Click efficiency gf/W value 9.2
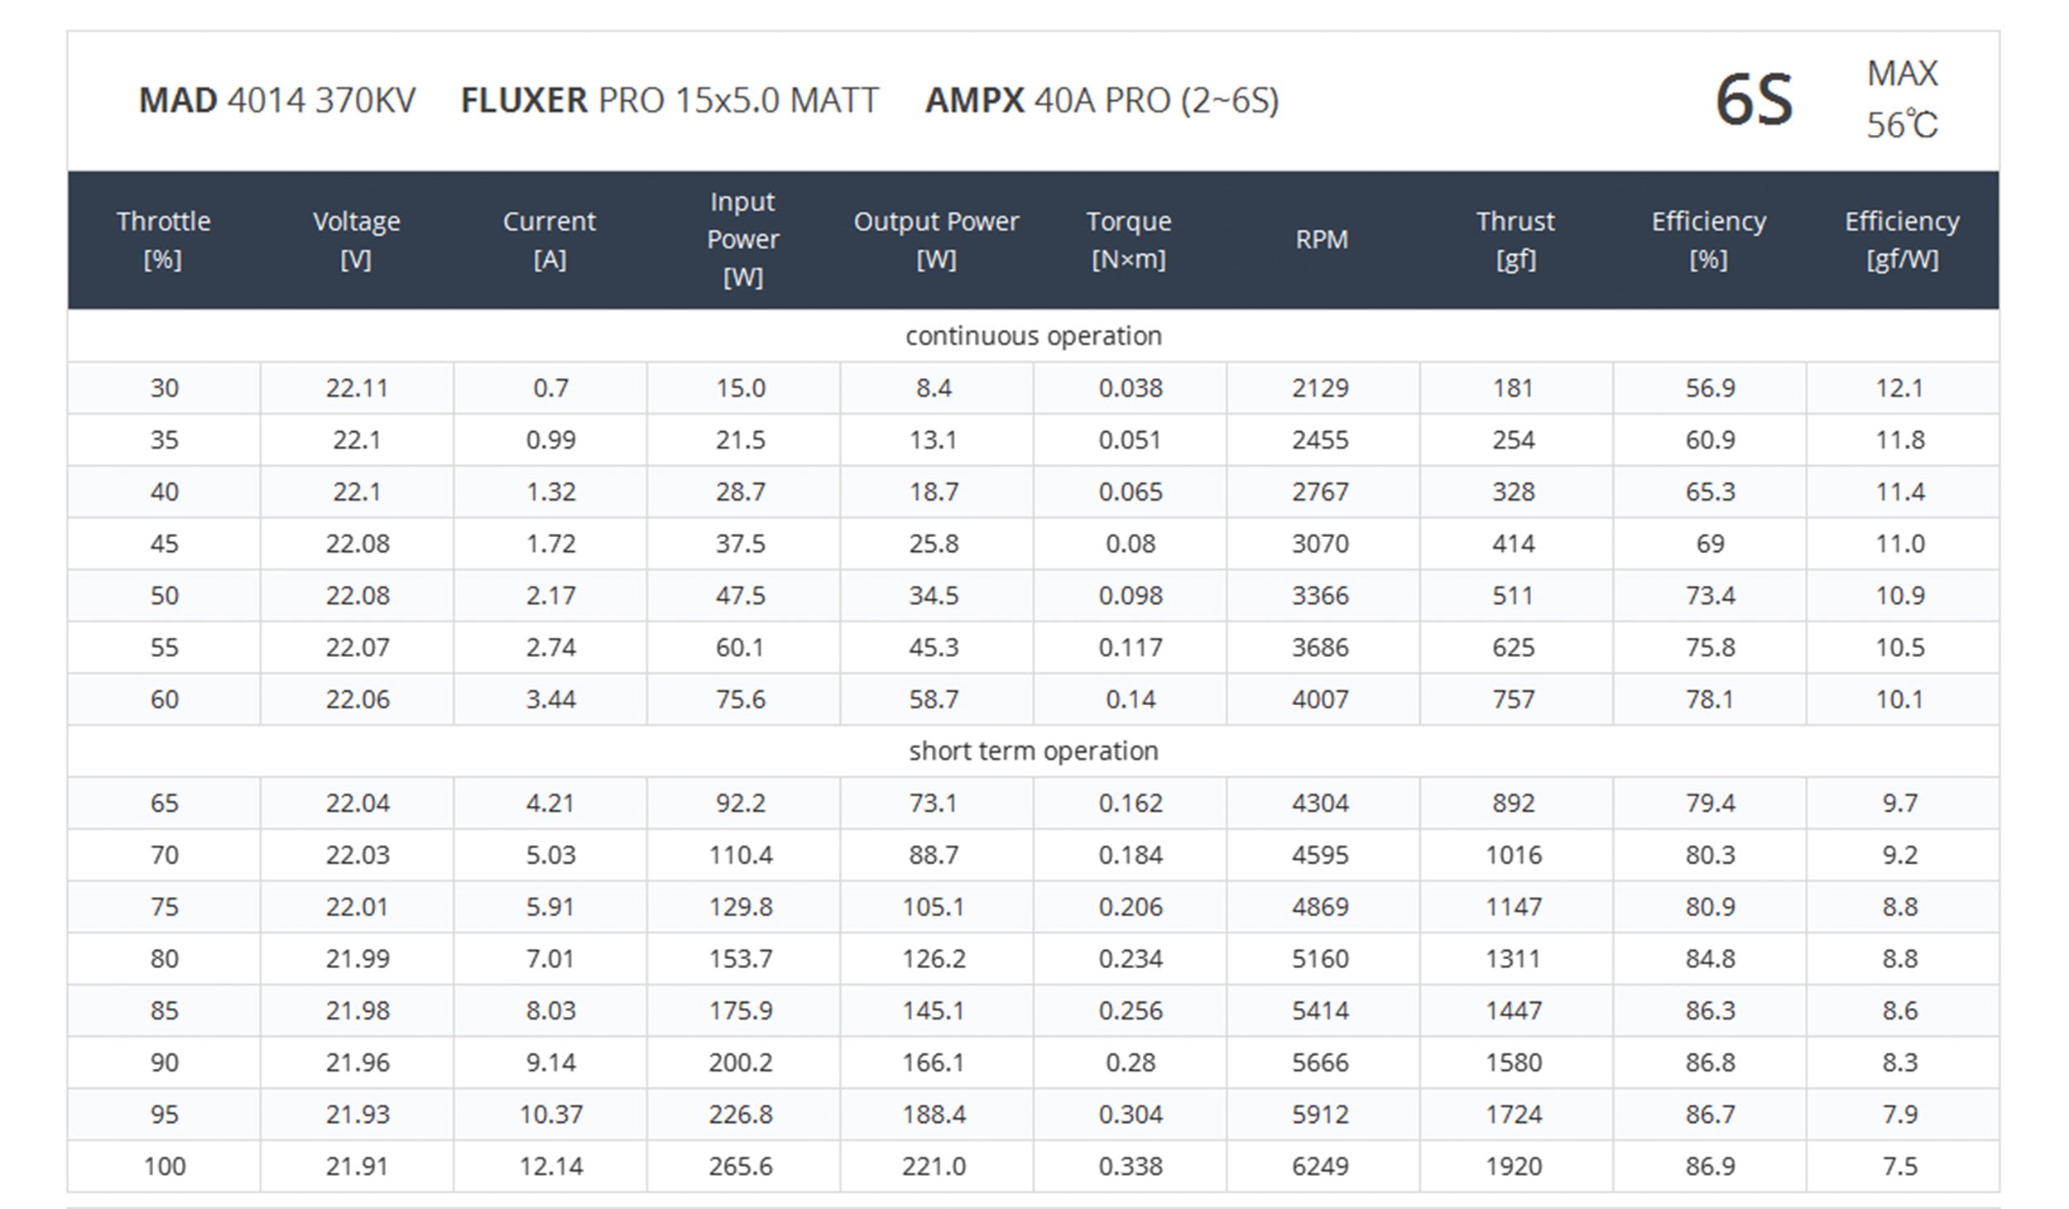The height and width of the screenshot is (1209, 2069). click(1900, 856)
